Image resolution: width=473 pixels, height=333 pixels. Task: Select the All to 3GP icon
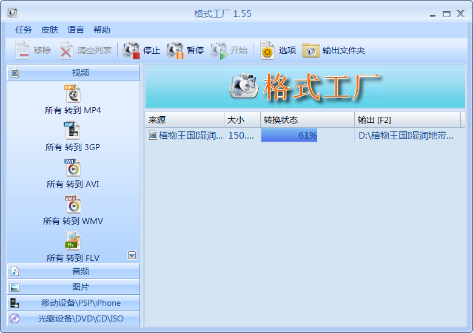tap(72, 130)
